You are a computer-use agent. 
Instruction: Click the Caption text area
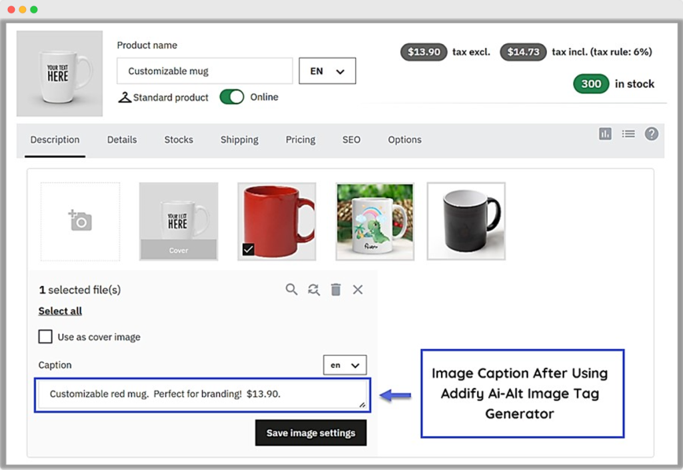[x=203, y=394]
